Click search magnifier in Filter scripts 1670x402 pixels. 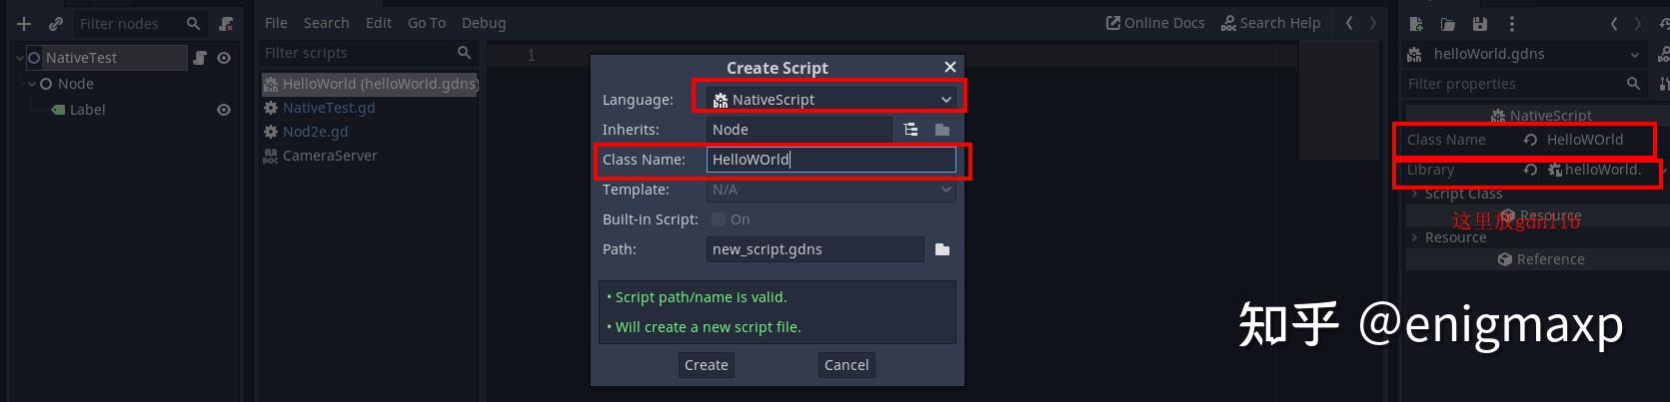pos(464,52)
